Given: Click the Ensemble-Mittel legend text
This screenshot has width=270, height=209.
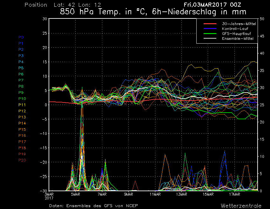Looking at the screenshot, I should click(238, 38).
